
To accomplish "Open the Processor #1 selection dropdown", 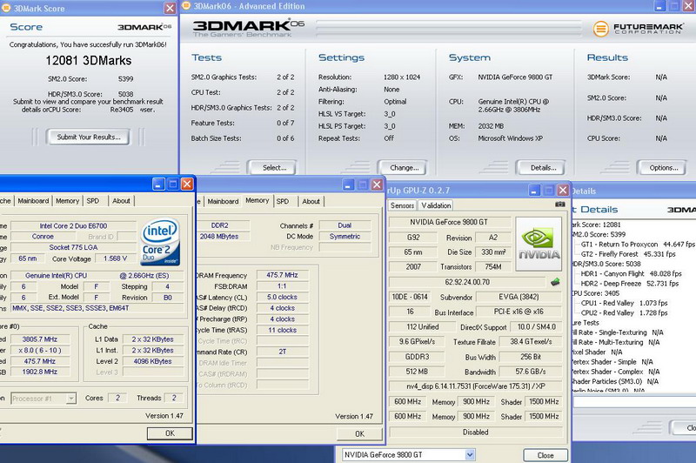I will coord(71,399).
